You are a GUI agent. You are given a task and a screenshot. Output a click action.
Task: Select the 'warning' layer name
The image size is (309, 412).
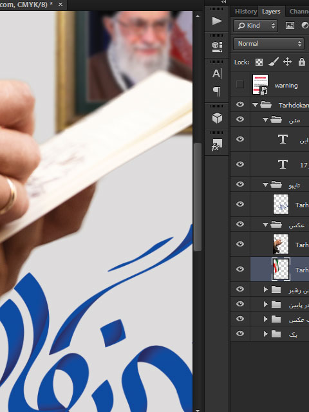tap(286, 86)
